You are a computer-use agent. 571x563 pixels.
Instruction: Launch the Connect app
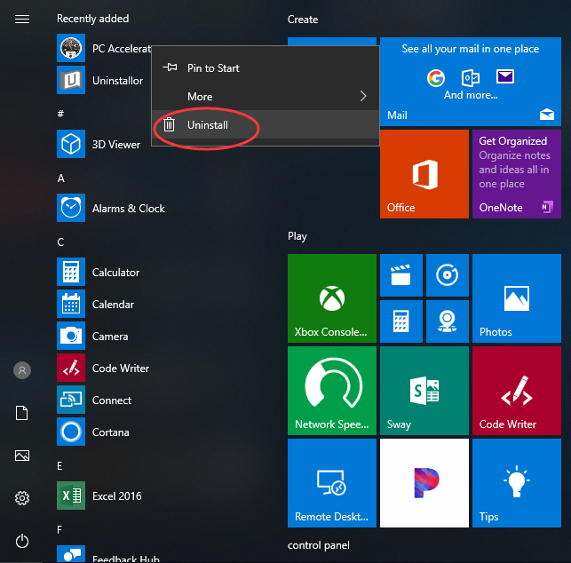point(94,400)
